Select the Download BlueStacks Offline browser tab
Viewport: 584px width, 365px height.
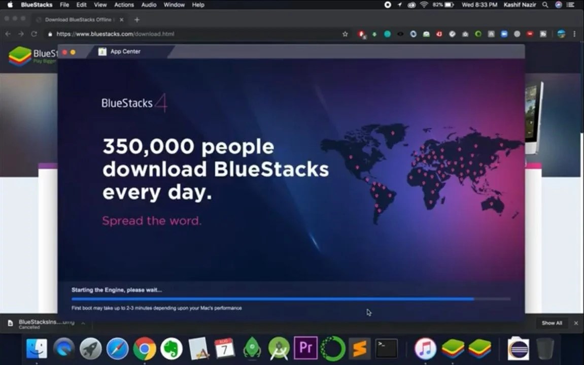(78, 19)
